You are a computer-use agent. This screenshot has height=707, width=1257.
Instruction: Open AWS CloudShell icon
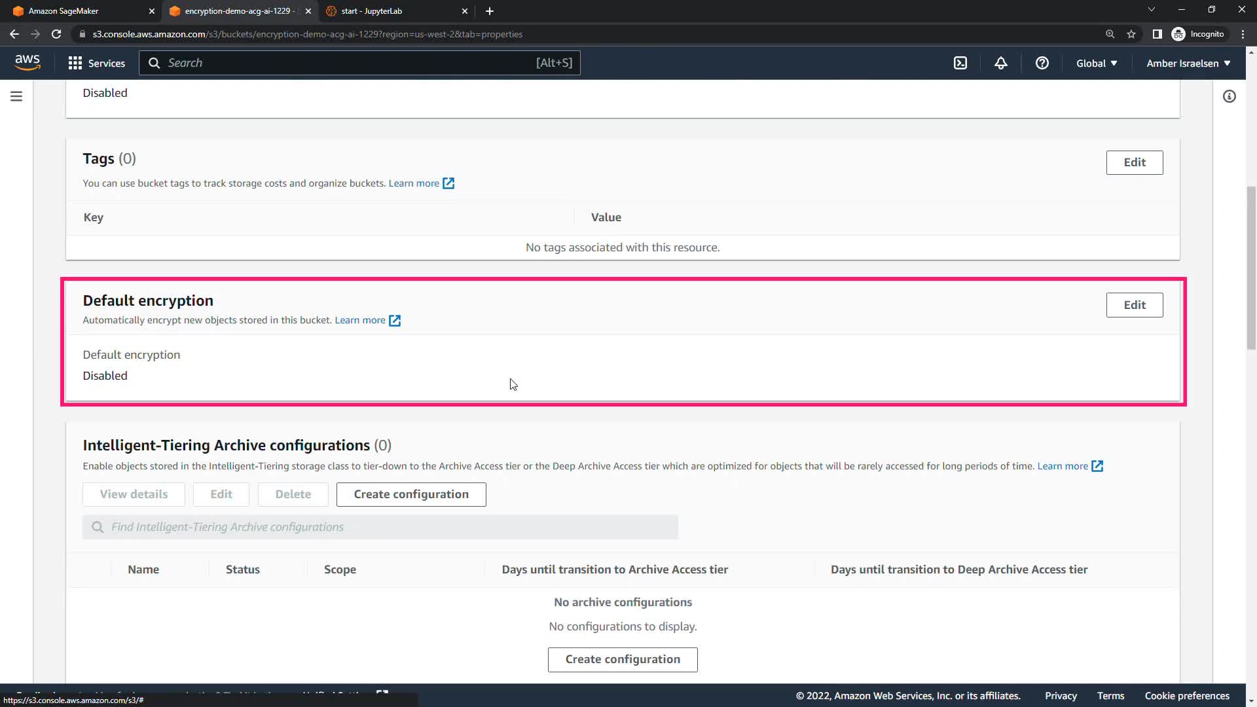click(960, 63)
